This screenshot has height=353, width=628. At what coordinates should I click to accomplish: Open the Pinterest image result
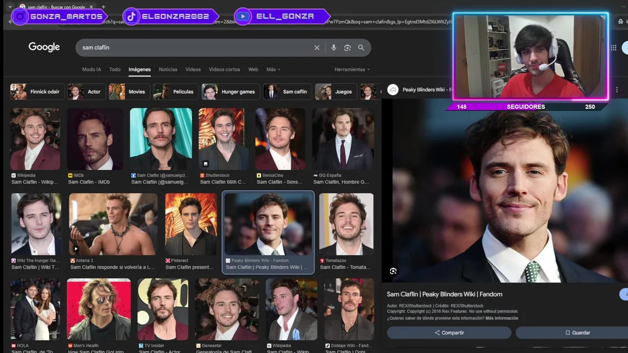coord(191,224)
